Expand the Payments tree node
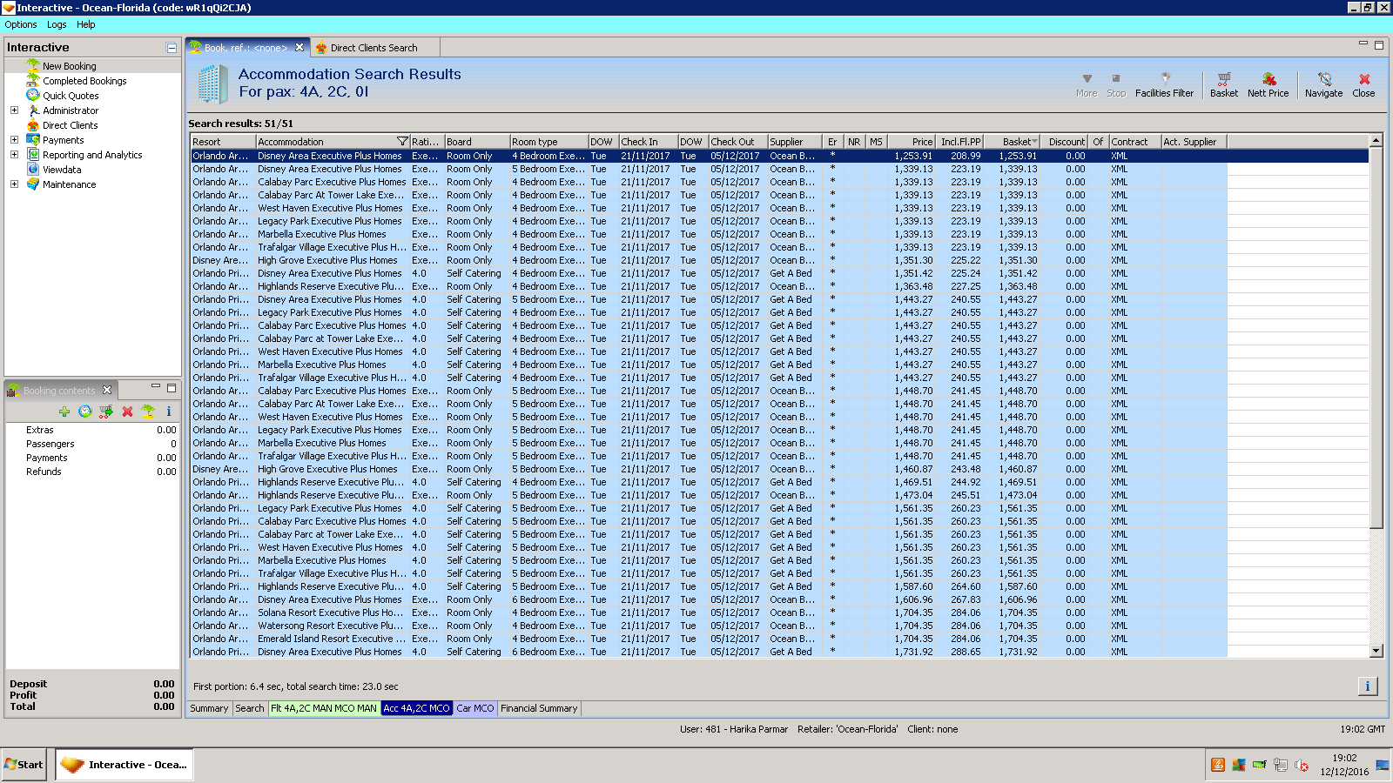Viewport: 1393px width, 783px height. 14,140
